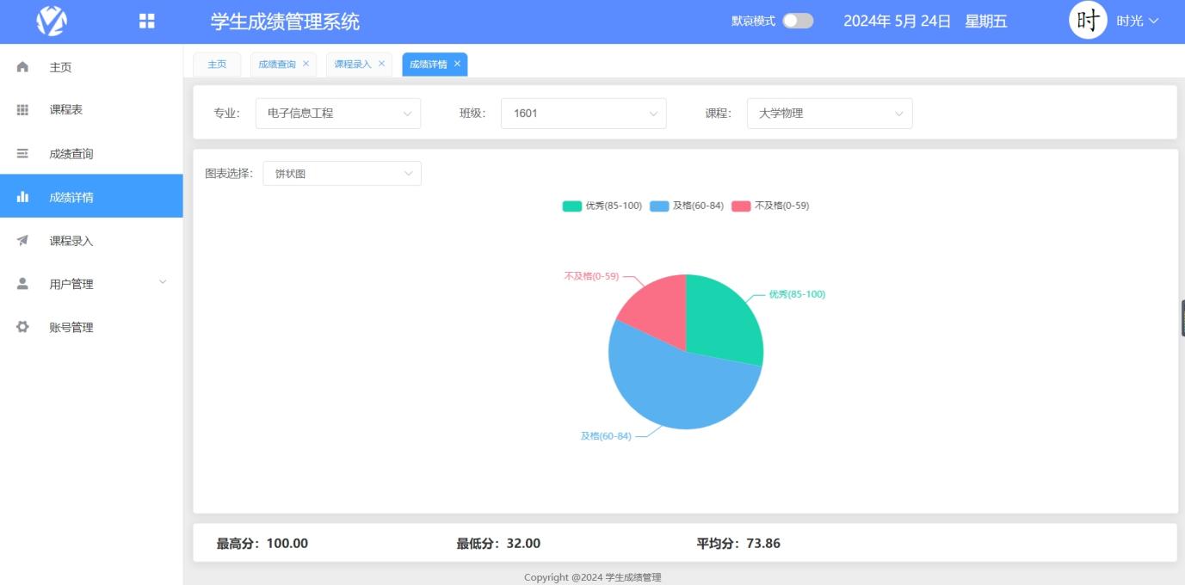1185x585 pixels.
Task: Click the 课程录入 paper-plane icon
Action: coord(22,240)
